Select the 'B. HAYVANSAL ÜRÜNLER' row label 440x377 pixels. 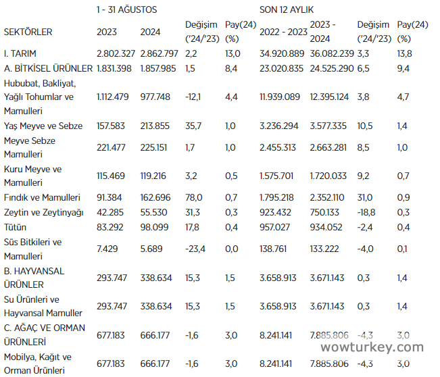pyautogui.click(x=34, y=278)
